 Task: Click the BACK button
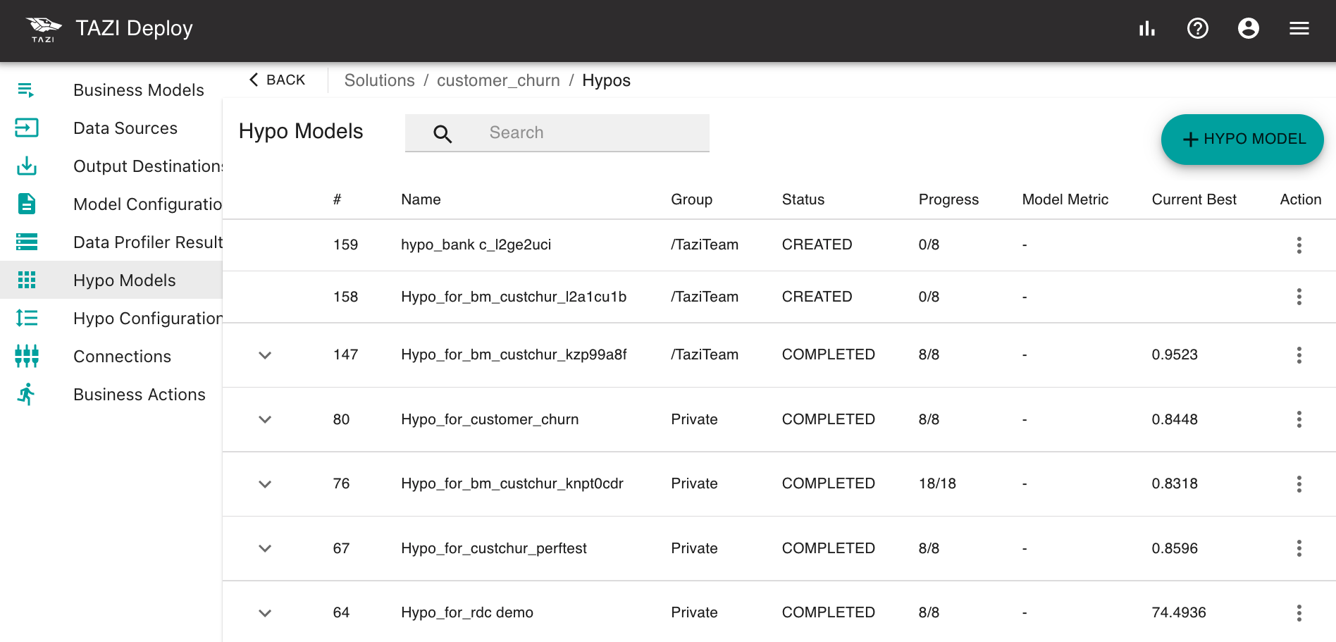click(x=277, y=80)
